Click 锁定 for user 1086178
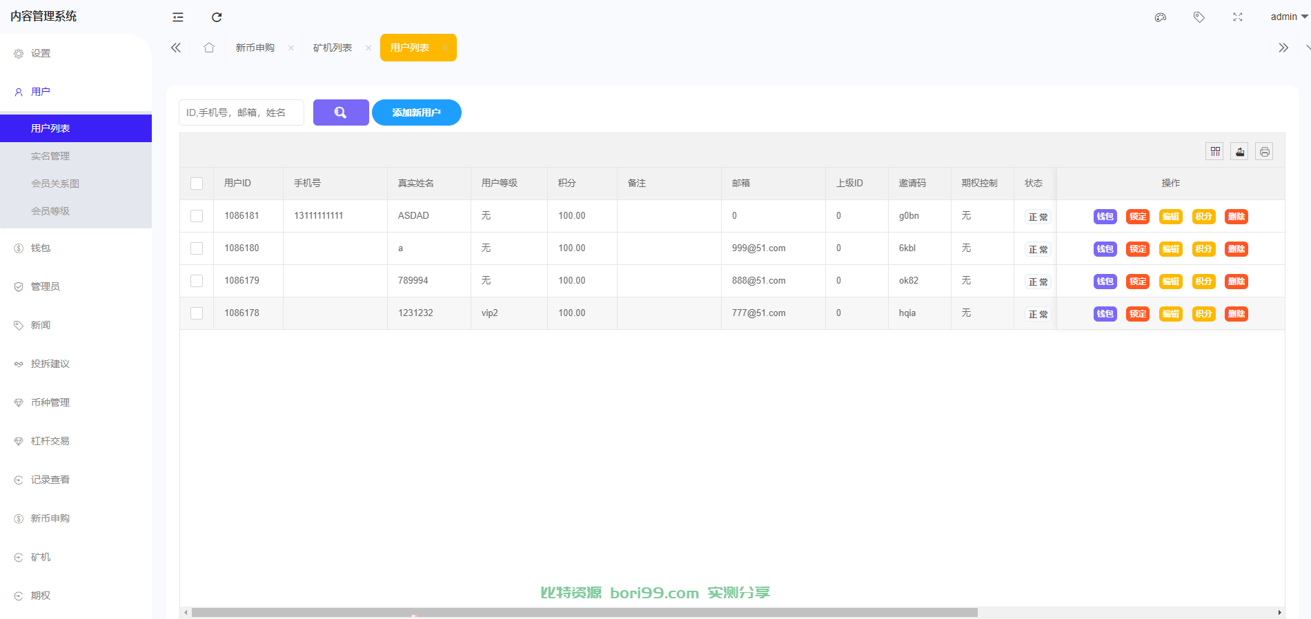Viewport: 1311px width, 619px height. pyautogui.click(x=1138, y=314)
